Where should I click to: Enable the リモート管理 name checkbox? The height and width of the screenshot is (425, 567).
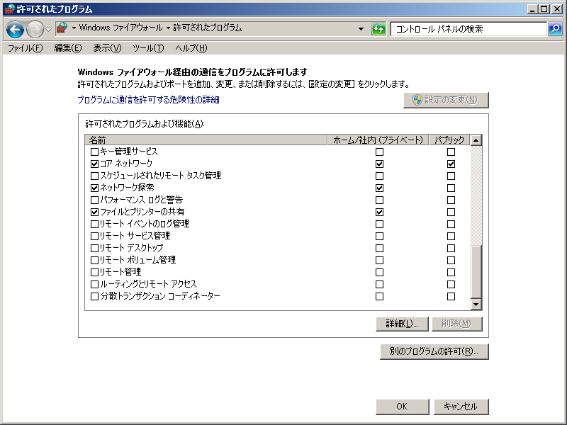94,273
